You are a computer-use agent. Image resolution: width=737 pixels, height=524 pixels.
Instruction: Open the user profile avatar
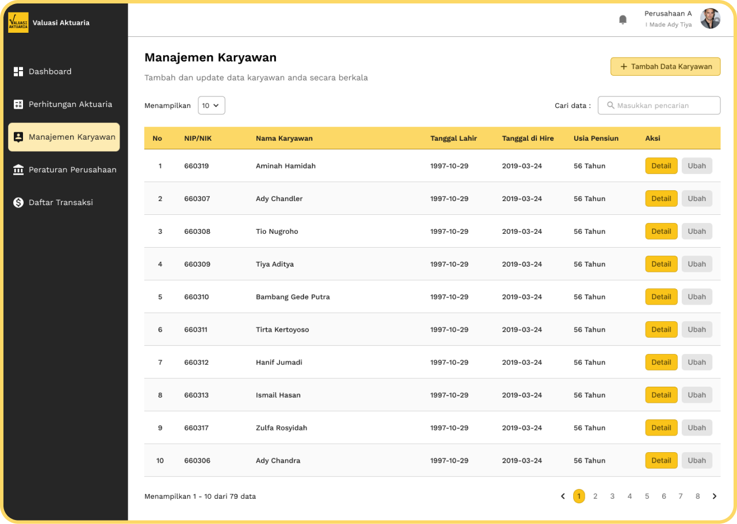[710, 19]
